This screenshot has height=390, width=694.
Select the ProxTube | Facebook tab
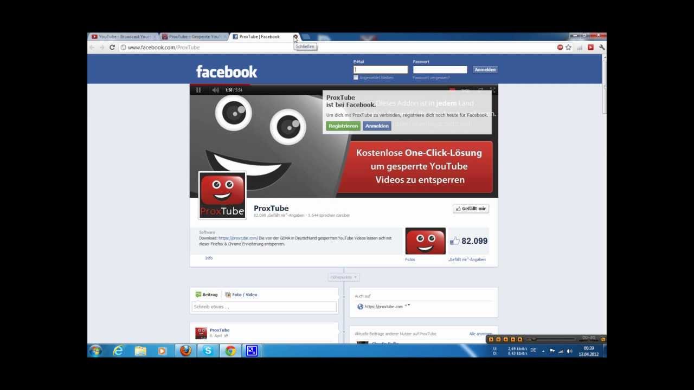pos(260,37)
